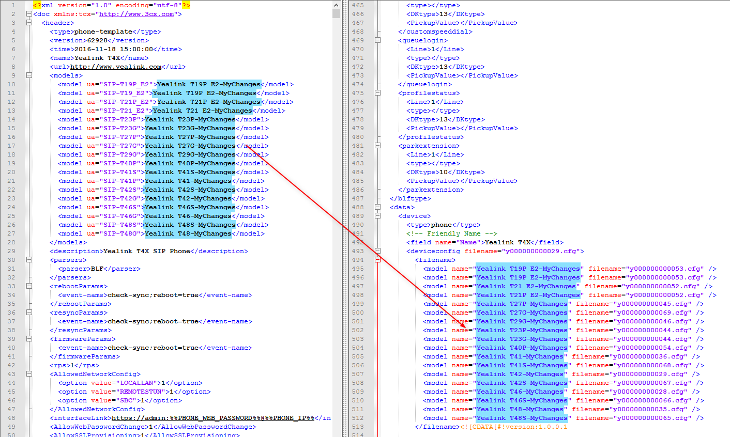Click 'Yealink T19P E2-MyChanges' on line 10

coord(209,84)
